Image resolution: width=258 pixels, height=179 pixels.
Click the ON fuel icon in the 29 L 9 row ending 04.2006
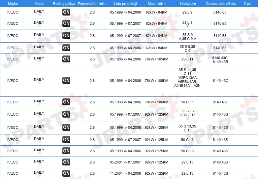[66, 12]
